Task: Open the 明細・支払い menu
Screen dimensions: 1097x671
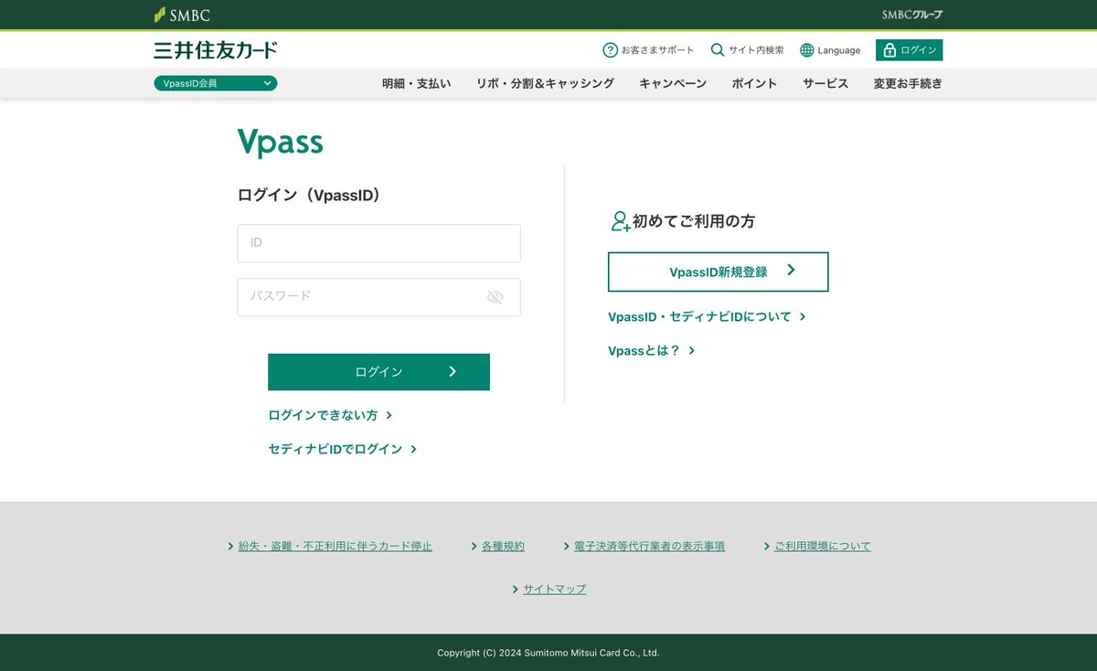Action: click(x=416, y=83)
